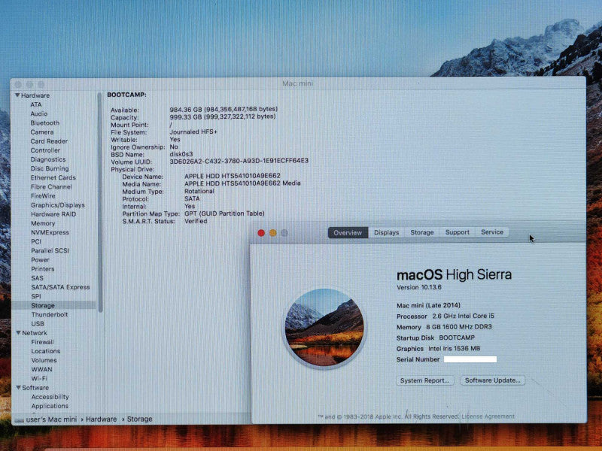This screenshot has width=602, height=451.
Task: Open Ethernet Cards entry
Action: (x=53, y=177)
